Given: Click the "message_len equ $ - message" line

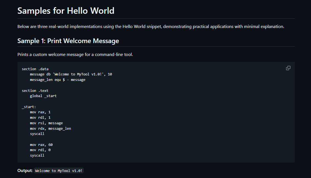Looking at the screenshot, I should [58, 80].
